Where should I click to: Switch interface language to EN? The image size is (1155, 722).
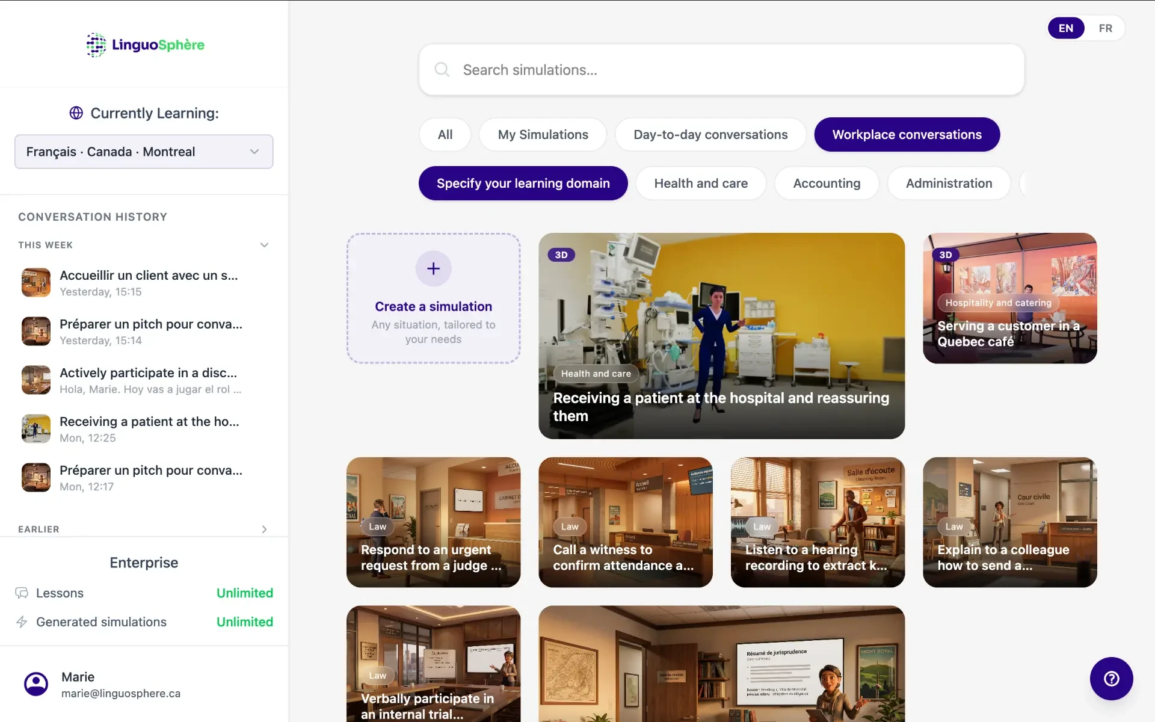coord(1066,28)
